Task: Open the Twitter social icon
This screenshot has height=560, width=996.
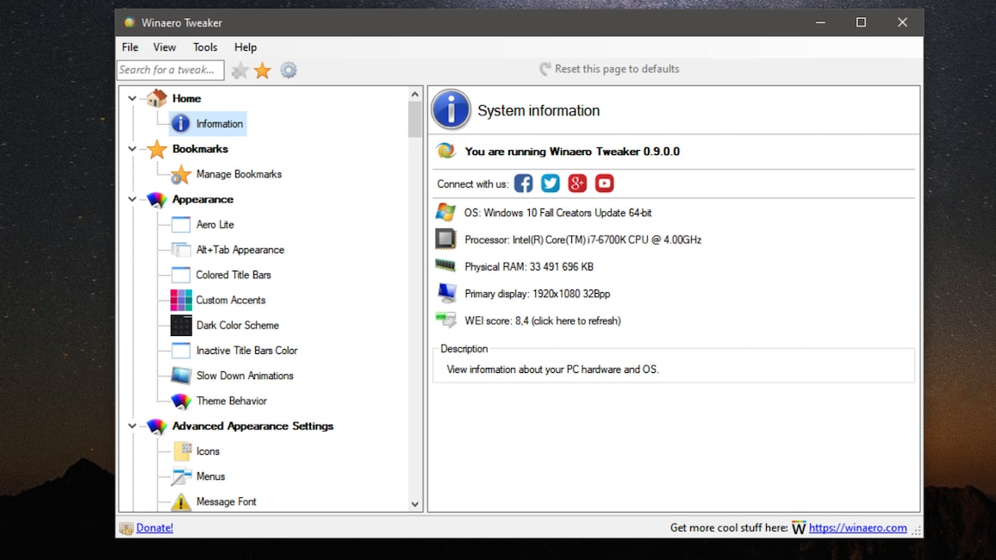Action: [x=551, y=184]
